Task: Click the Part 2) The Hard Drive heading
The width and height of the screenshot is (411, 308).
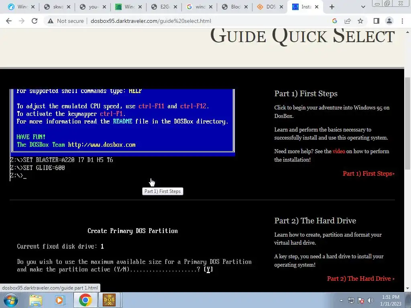Action: pos(315,221)
